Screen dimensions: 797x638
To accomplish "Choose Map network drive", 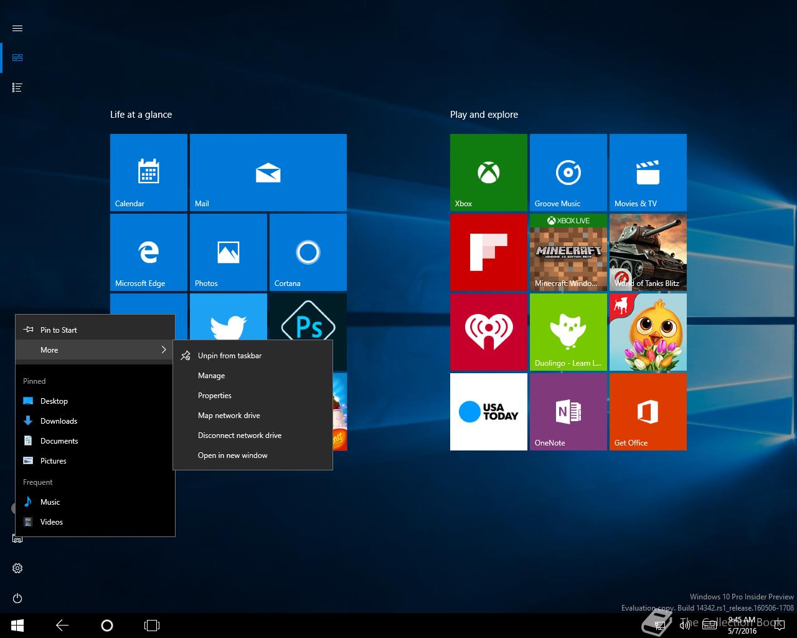I will point(253,416).
